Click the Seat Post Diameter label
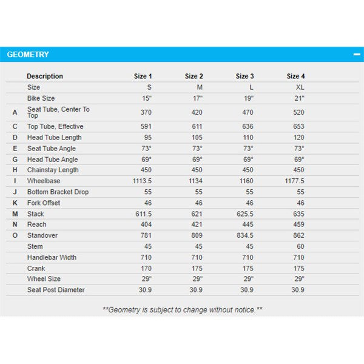The height and width of the screenshot is (364, 364). [56, 290]
